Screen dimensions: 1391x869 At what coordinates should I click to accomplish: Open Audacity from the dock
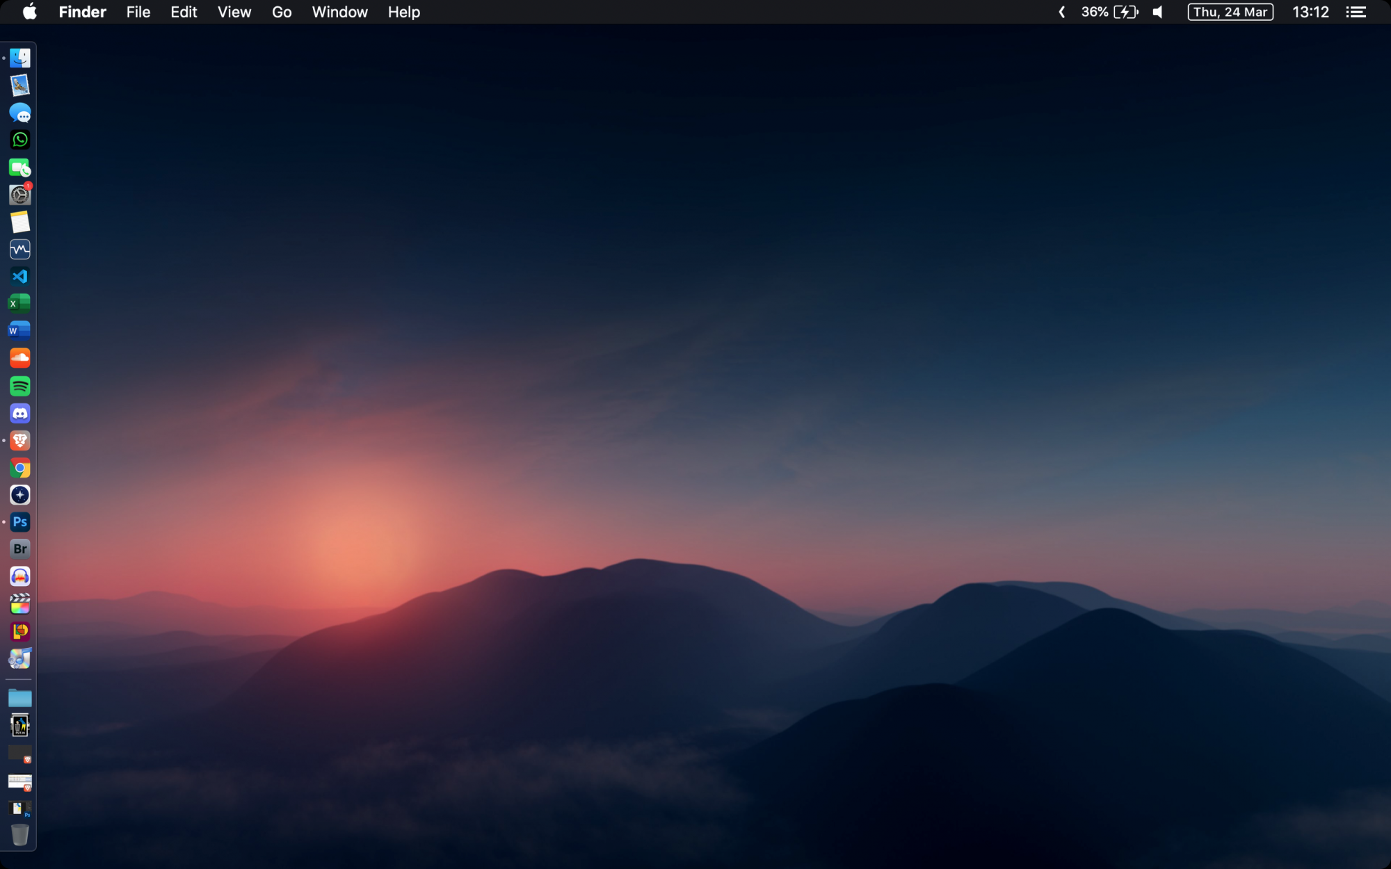pyautogui.click(x=20, y=576)
